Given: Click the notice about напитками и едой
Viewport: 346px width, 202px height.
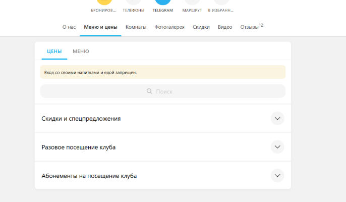Looking at the screenshot, I should tap(163, 72).
